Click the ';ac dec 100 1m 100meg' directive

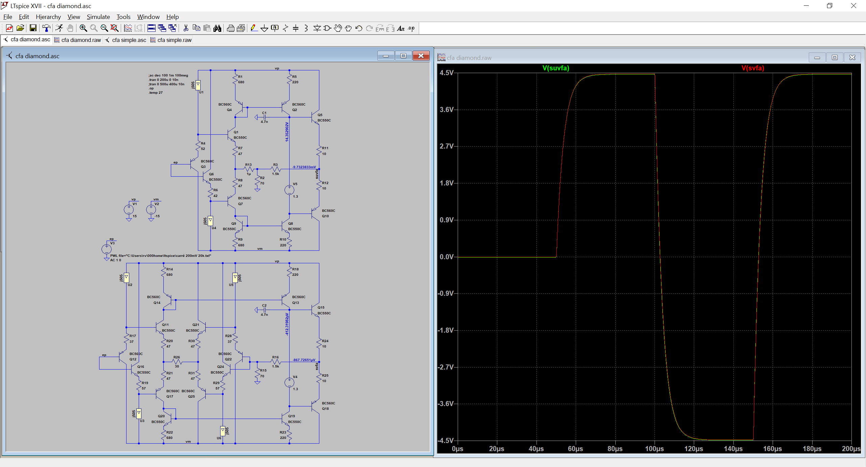tap(168, 75)
